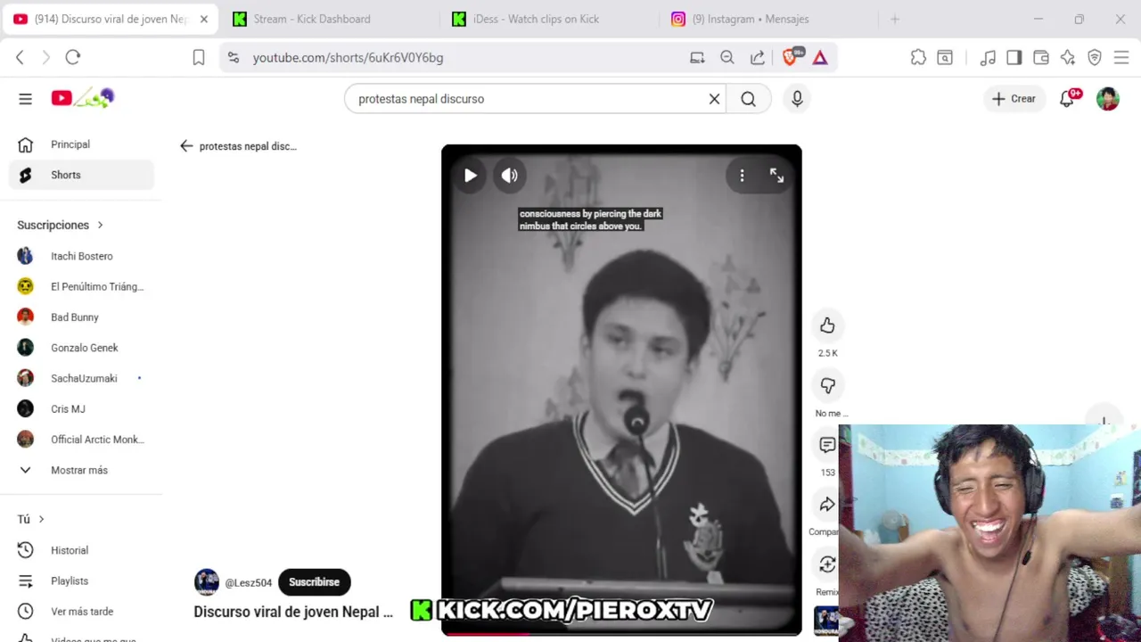The height and width of the screenshot is (642, 1141).
Task: Focus the YouTube search input field
Action: 526,99
